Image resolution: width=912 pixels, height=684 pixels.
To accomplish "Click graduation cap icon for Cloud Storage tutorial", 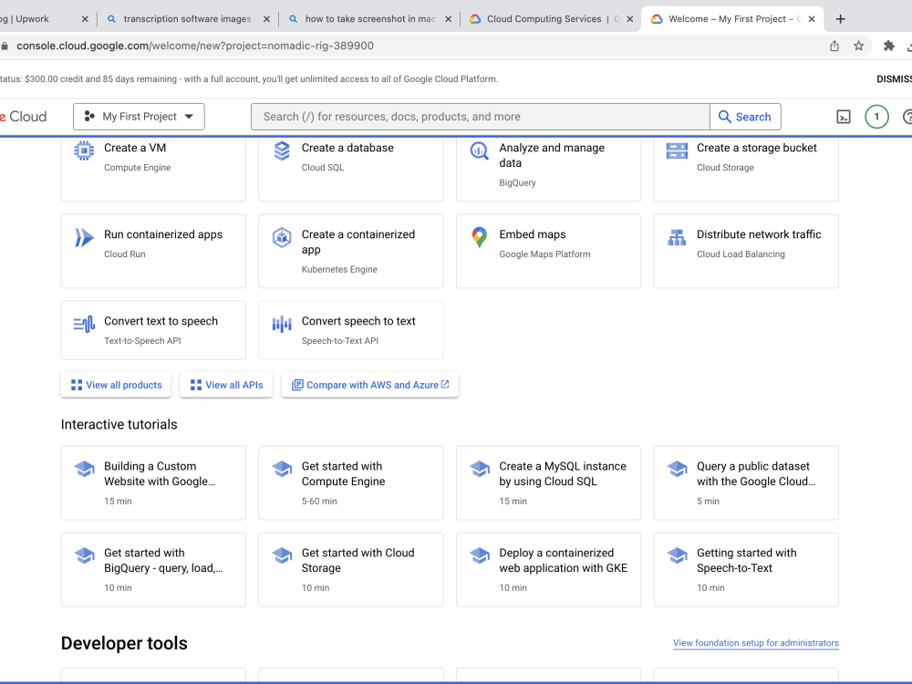I will click(282, 555).
